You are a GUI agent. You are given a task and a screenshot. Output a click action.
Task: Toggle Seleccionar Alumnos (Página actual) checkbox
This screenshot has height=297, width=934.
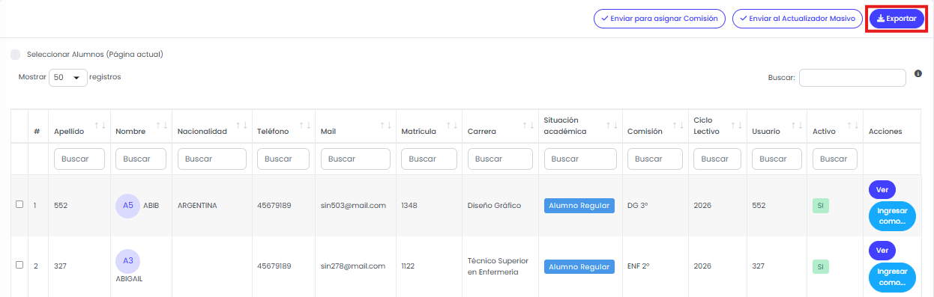pos(16,55)
